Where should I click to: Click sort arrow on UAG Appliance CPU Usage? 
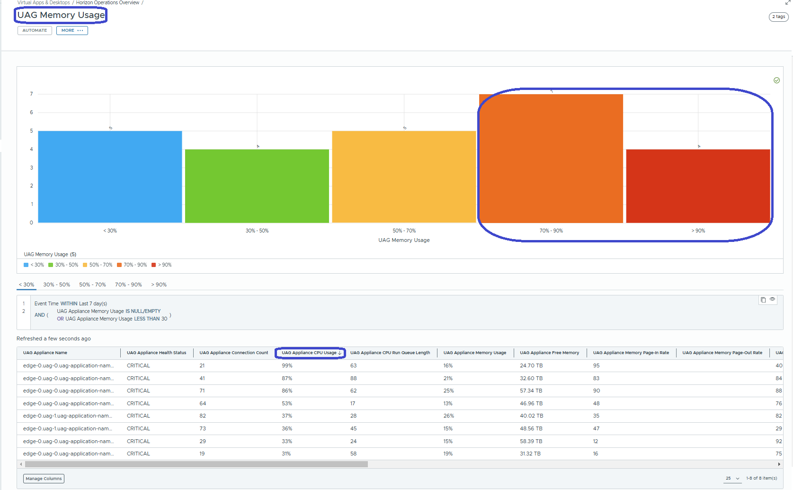click(339, 353)
